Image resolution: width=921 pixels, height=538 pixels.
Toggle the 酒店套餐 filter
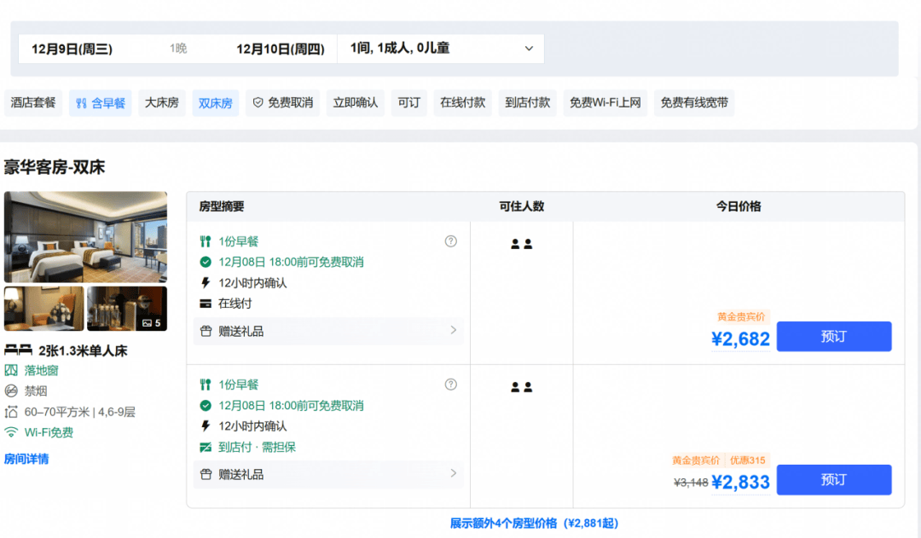(33, 103)
